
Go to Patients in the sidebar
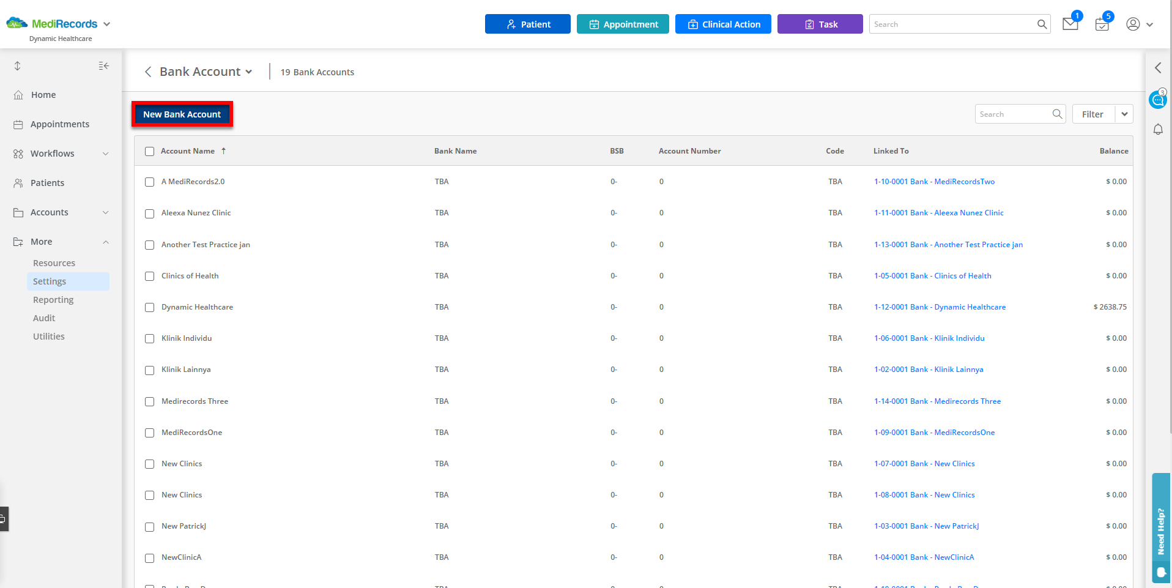coord(47,183)
